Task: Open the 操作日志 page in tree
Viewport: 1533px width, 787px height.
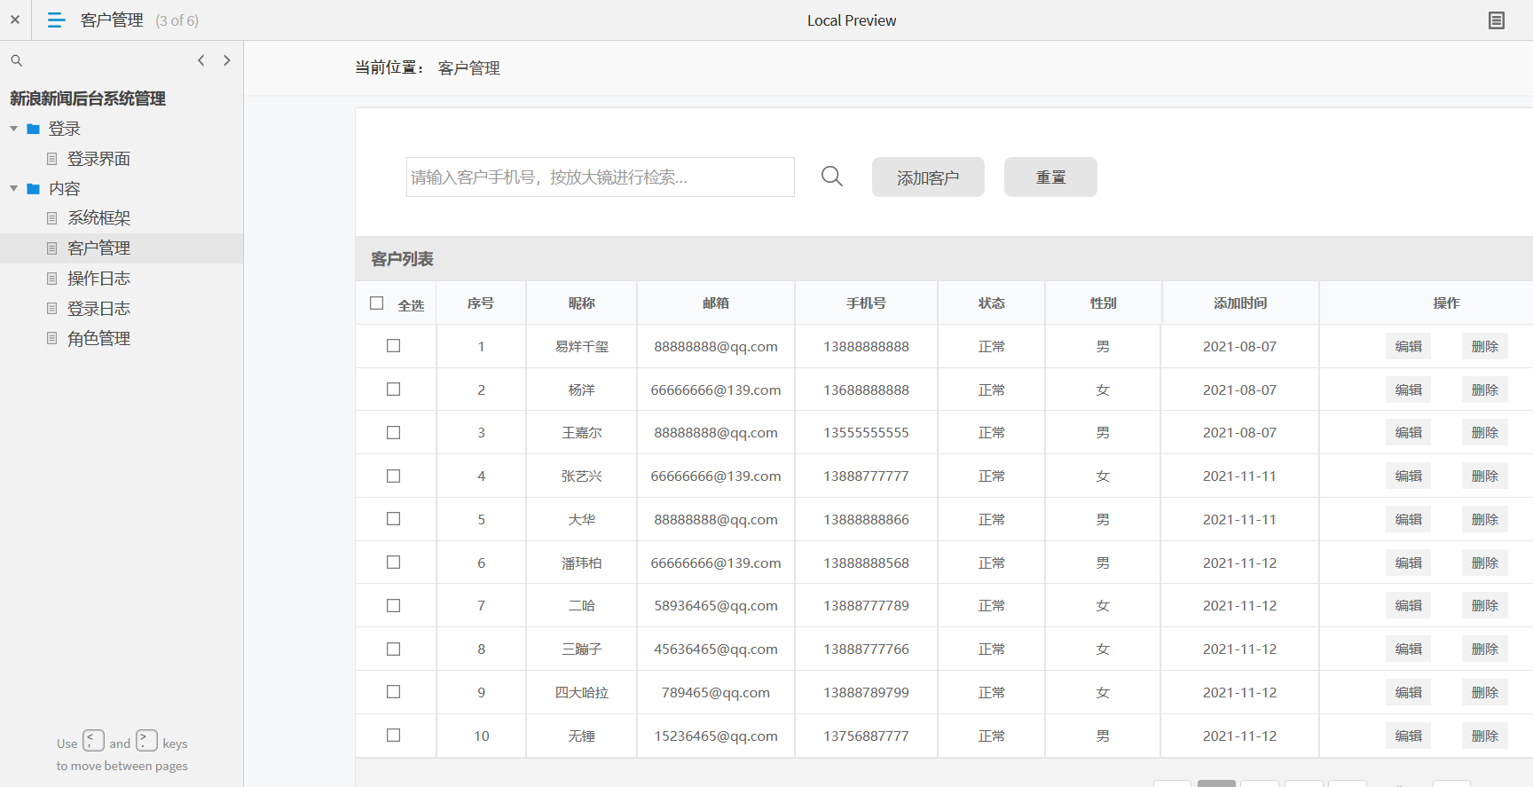Action: coord(98,279)
